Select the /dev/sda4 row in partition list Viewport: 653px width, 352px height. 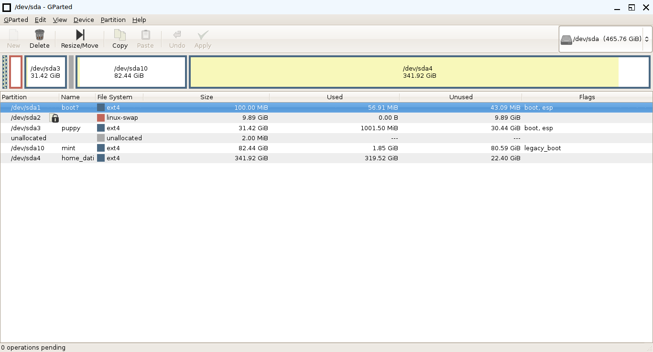[x=326, y=158]
